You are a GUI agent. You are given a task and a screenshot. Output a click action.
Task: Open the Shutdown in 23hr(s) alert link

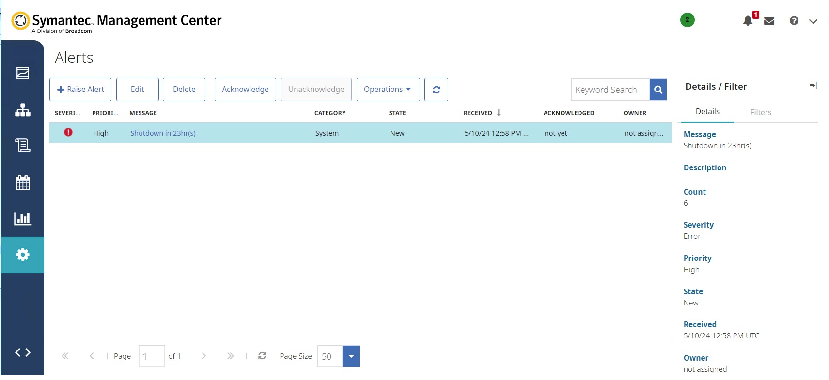click(163, 133)
